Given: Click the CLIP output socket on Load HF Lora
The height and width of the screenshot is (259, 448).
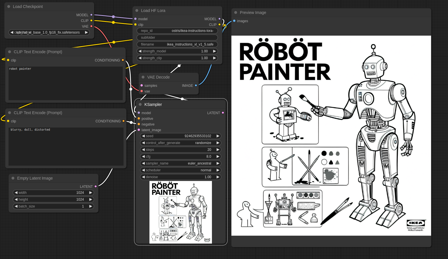Looking at the screenshot, I should coord(220,24).
